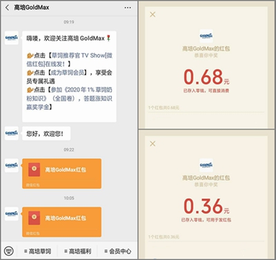Open the 高培福利 bottom menu
The image size is (276, 260).
(x=78, y=251)
